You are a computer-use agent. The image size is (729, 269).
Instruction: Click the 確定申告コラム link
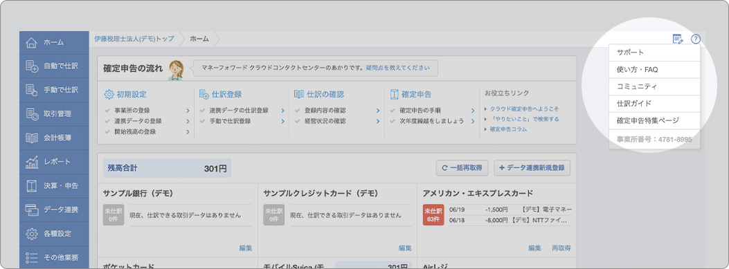[x=508, y=129]
